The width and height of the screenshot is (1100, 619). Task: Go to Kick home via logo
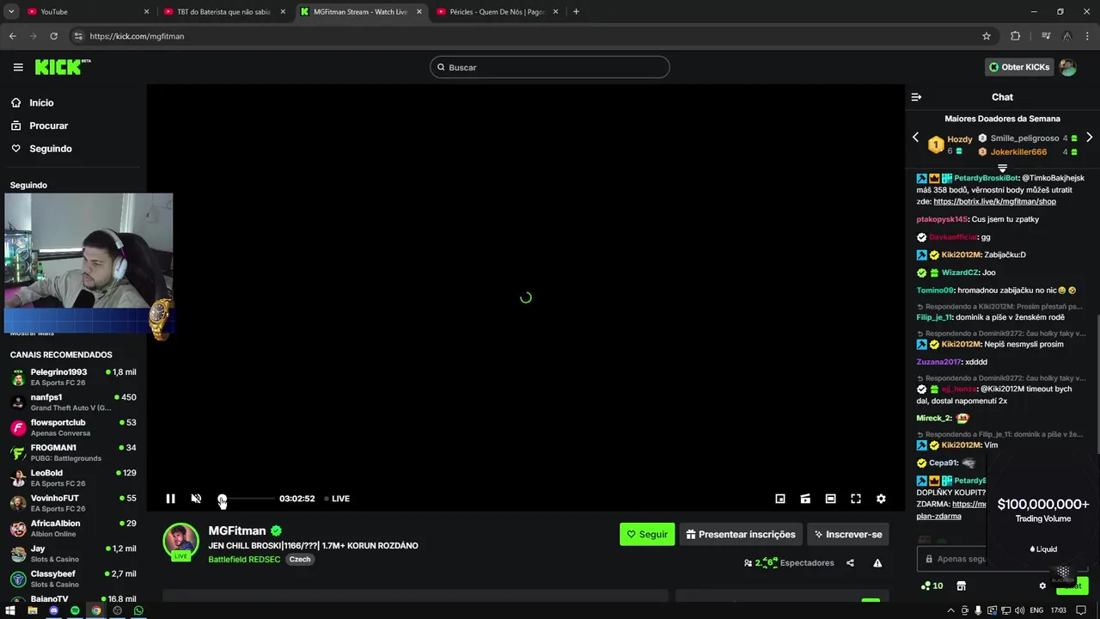63,67
